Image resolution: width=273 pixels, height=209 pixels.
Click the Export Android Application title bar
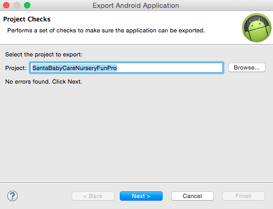(x=136, y=5)
